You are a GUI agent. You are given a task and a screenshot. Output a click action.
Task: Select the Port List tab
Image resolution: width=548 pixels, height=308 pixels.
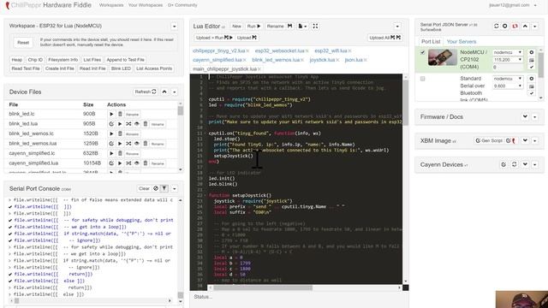431,42
